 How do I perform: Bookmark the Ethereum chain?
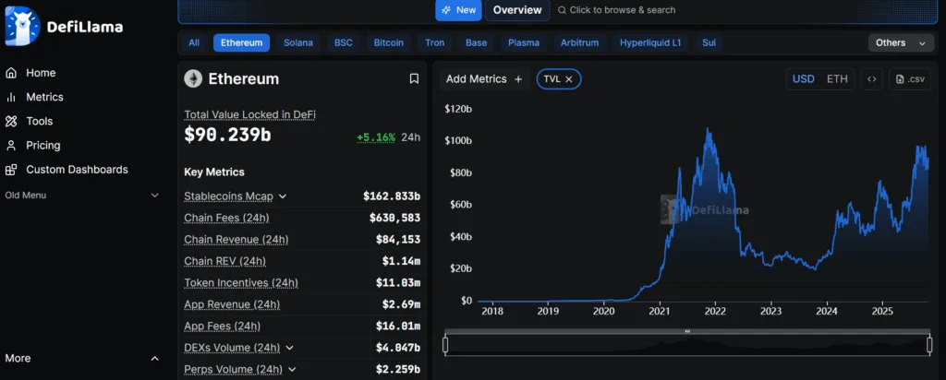[414, 79]
